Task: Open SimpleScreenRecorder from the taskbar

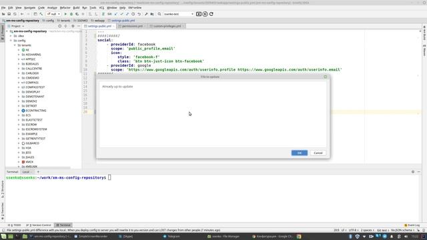Action: click(91, 237)
